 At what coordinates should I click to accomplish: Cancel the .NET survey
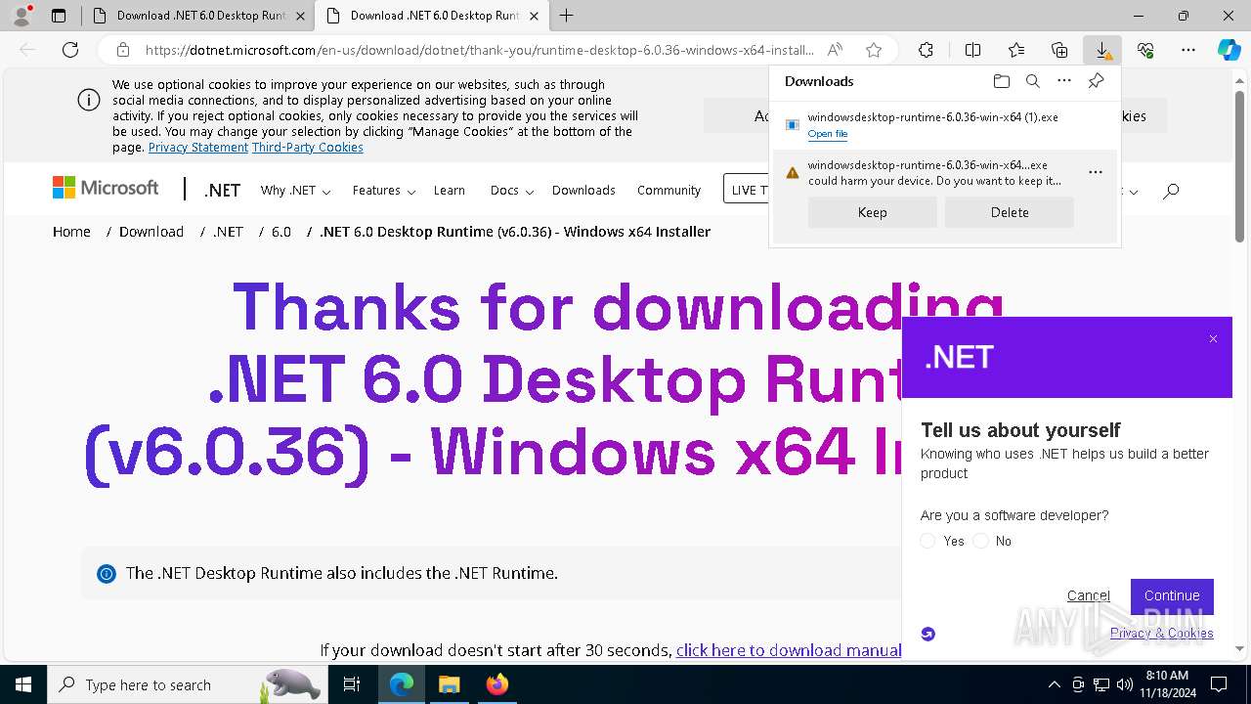(1088, 595)
